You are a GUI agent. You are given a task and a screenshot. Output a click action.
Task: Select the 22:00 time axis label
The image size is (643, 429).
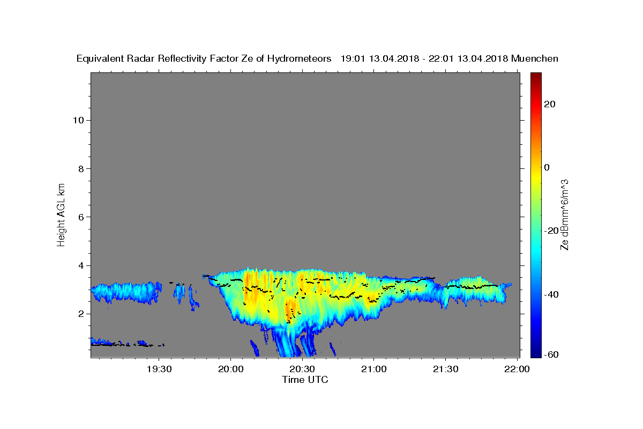(x=517, y=369)
